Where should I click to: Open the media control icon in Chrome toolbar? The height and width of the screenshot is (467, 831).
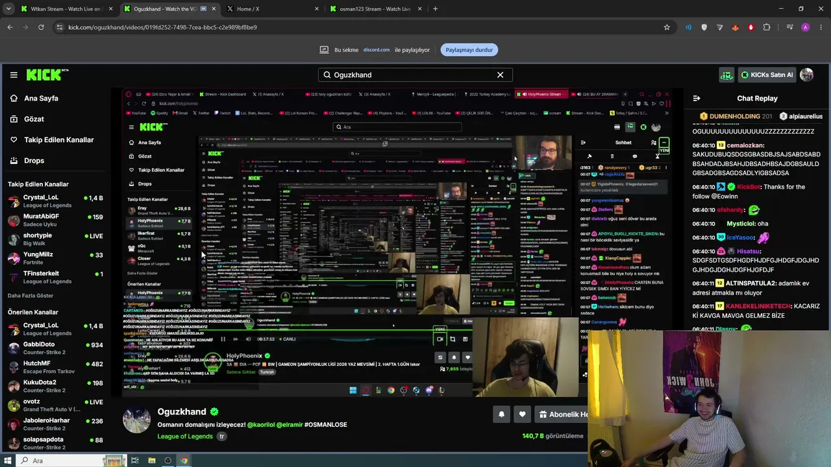[x=789, y=27]
